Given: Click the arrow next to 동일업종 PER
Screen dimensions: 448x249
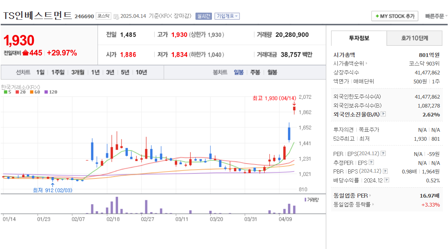Looking at the screenshot, I should 370,195.
